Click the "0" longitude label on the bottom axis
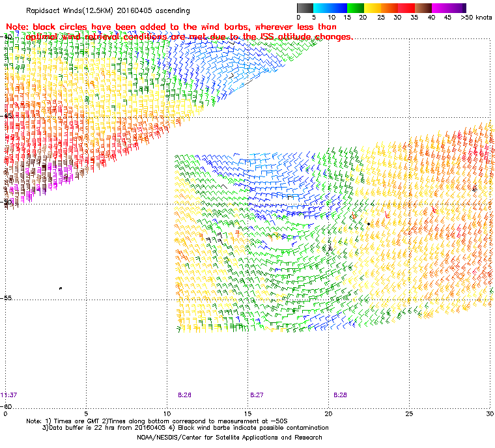495x448 pixels. pos(5,414)
